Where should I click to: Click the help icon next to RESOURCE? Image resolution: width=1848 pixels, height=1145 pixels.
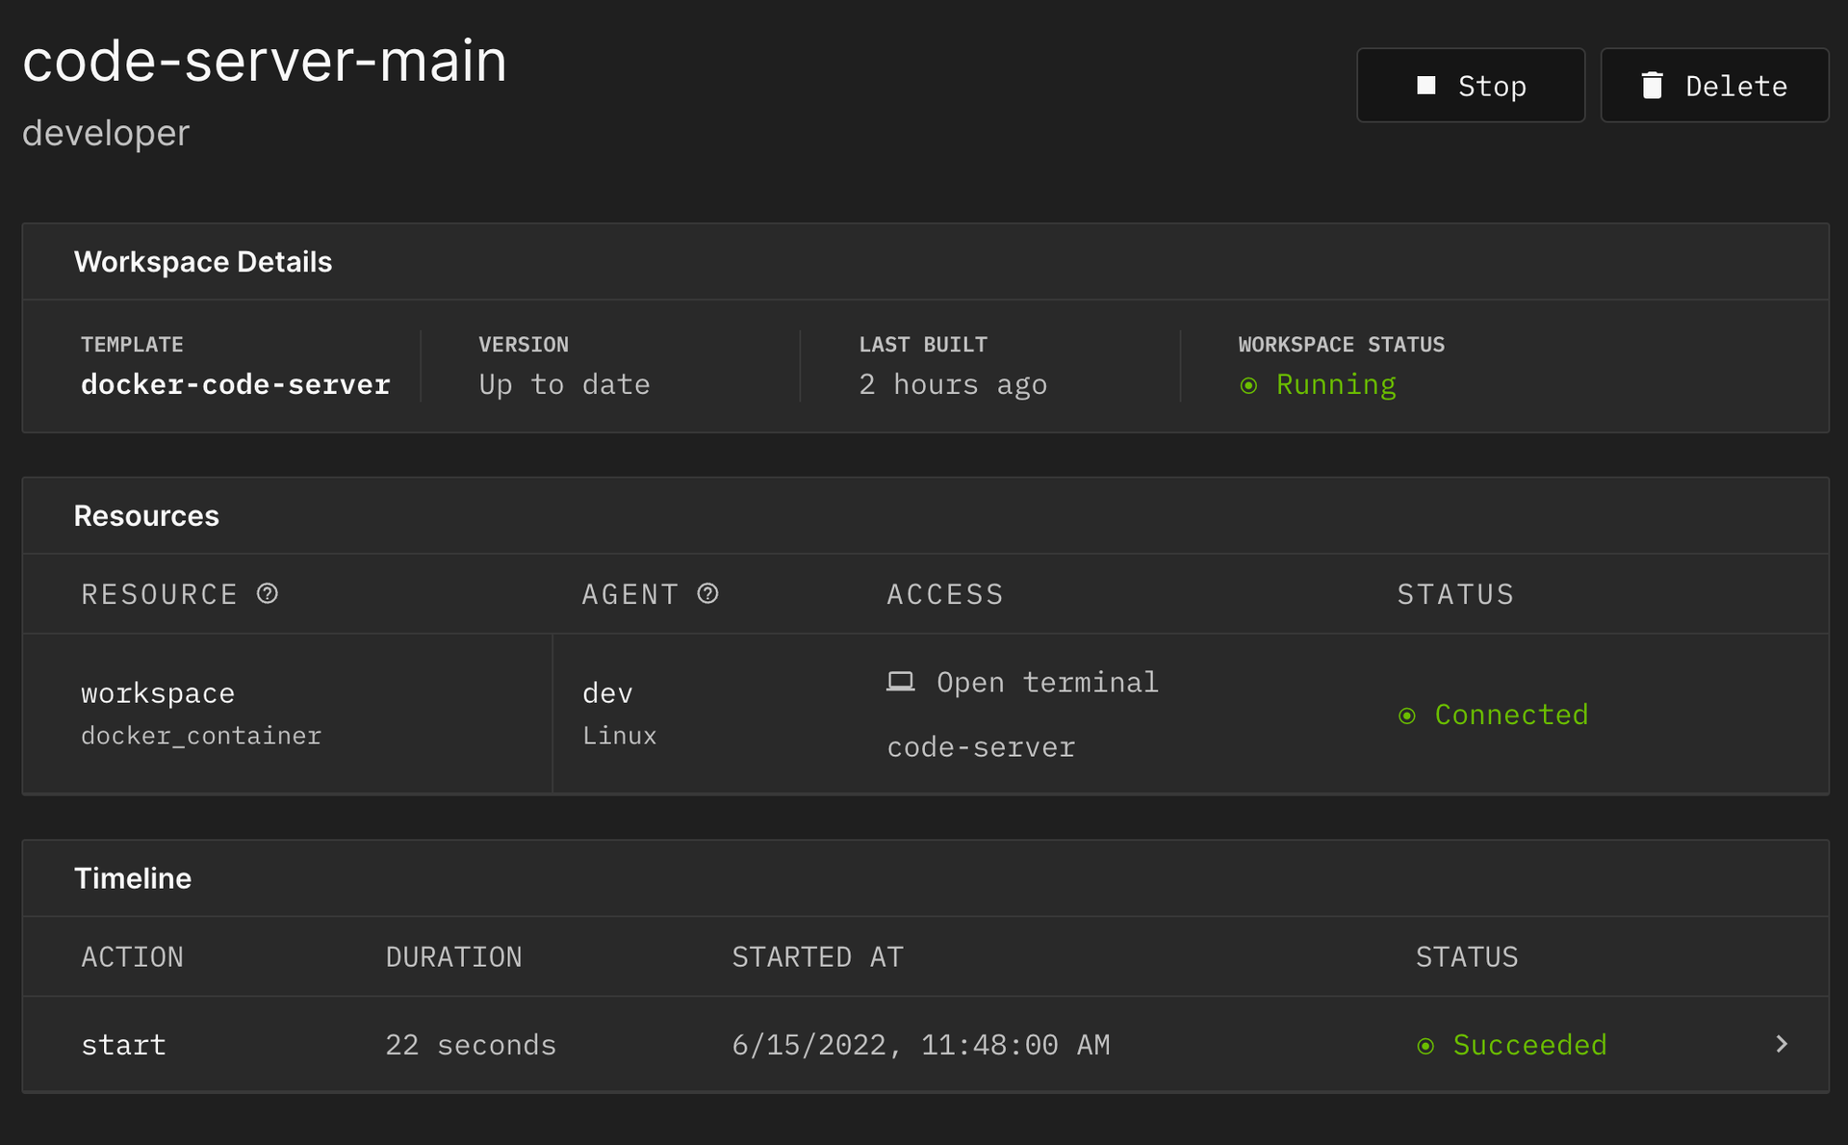(x=268, y=593)
